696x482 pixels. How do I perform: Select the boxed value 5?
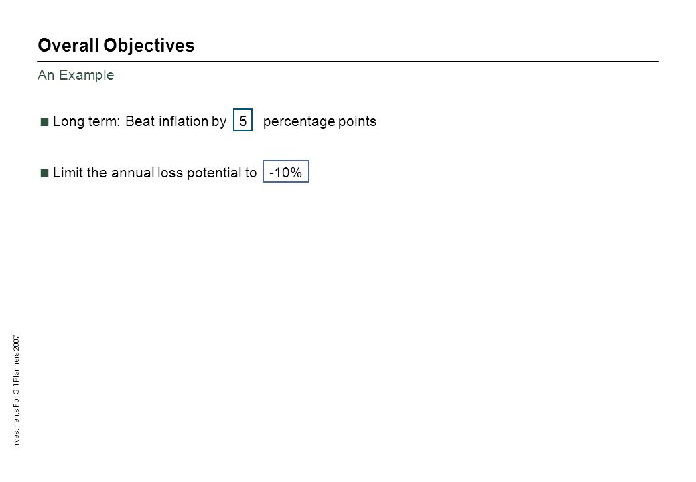click(242, 120)
